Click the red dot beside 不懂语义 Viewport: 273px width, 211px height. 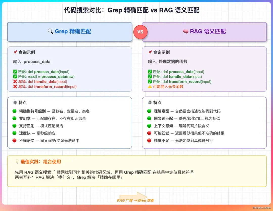14,141
